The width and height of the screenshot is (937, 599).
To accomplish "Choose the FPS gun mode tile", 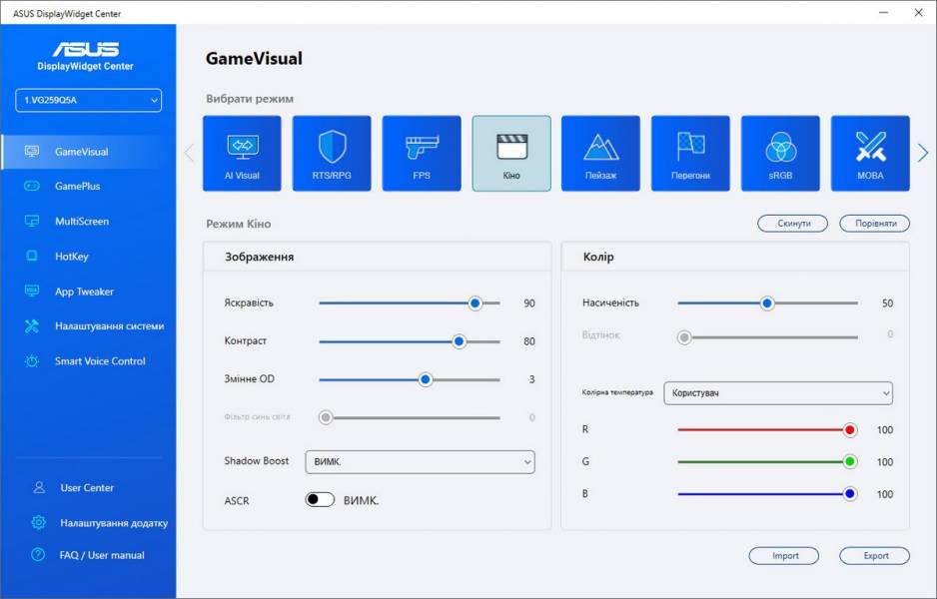I will click(x=422, y=154).
